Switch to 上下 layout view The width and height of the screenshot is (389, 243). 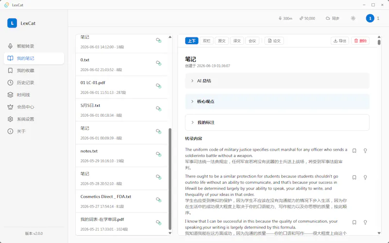coord(192,41)
